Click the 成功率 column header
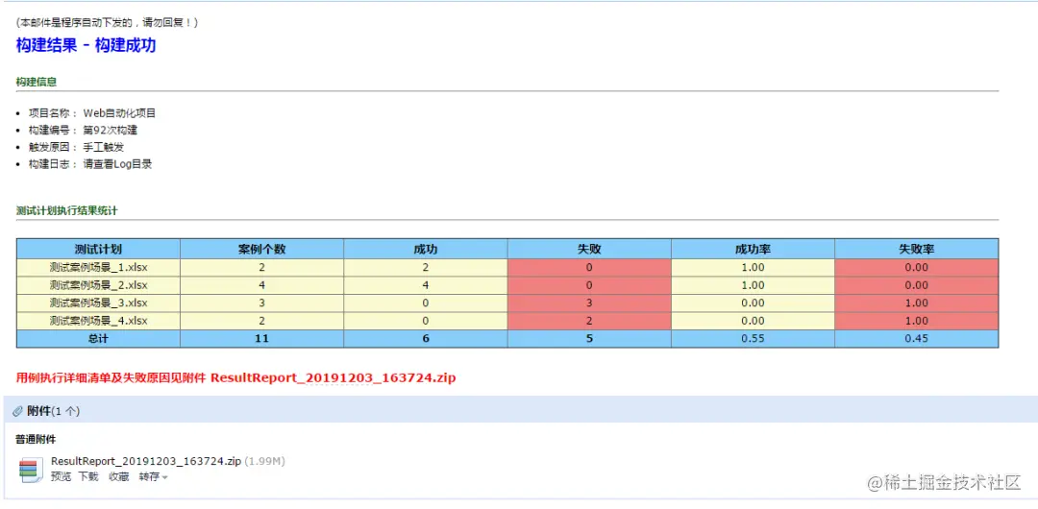The height and width of the screenshot is (509, 1038). pyautogui.click(x=753, y=249)
